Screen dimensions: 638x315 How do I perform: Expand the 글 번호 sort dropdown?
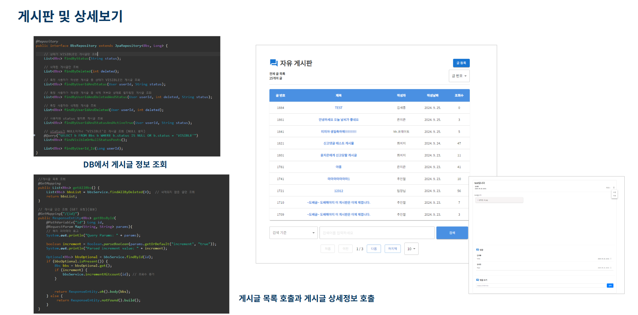point(459,76)
